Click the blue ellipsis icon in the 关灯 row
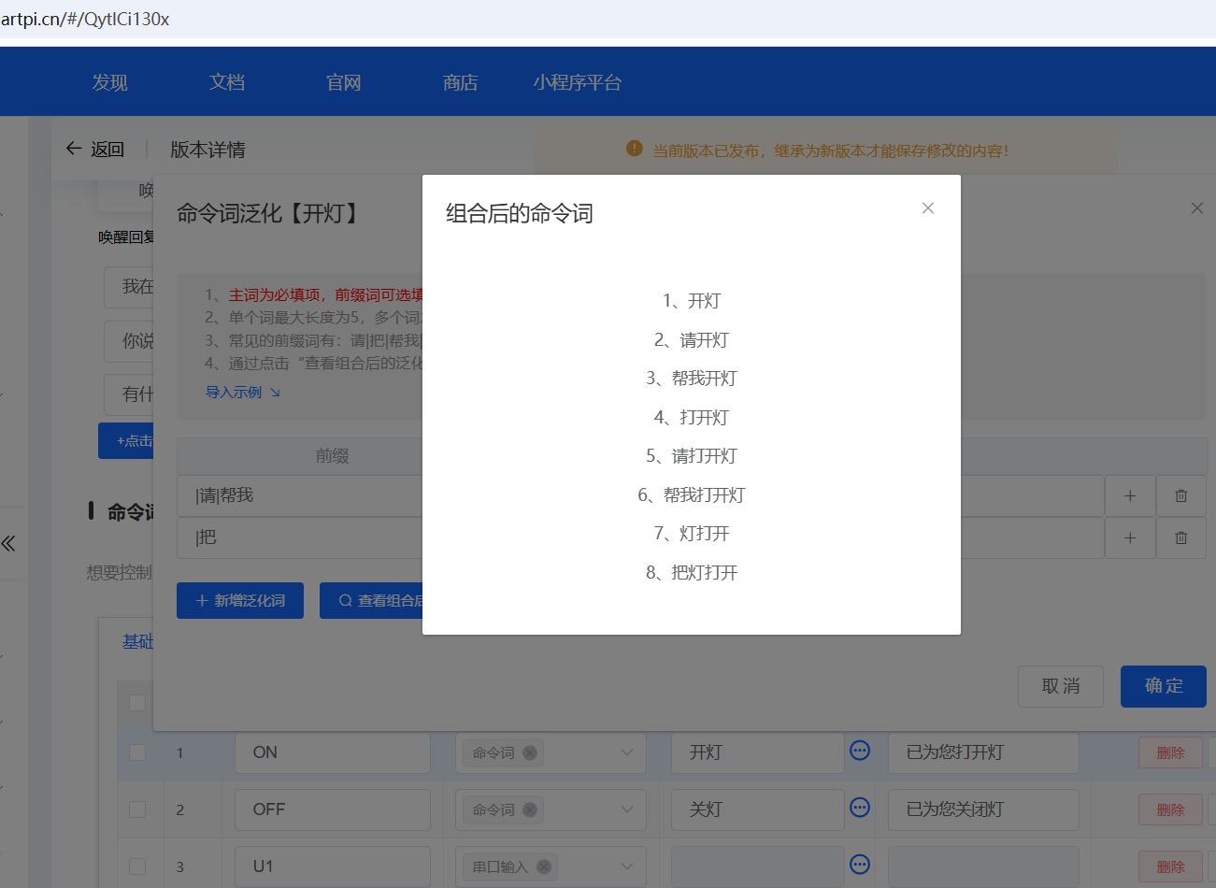 (859, 809)
